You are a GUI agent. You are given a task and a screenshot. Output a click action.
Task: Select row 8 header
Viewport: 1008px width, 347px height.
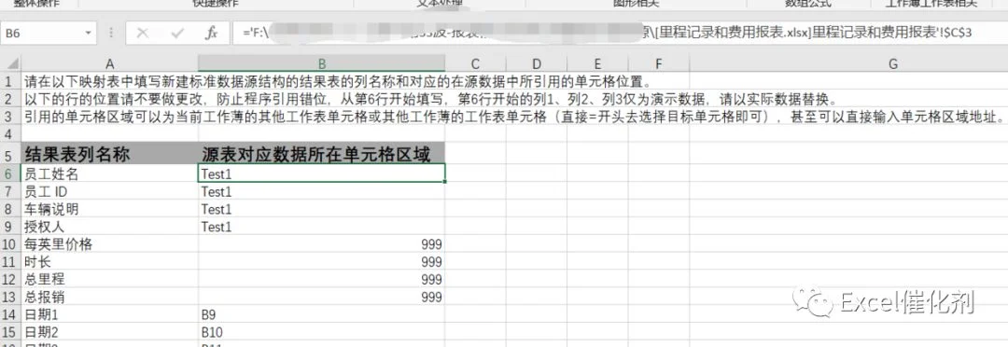tap(10, 210)
